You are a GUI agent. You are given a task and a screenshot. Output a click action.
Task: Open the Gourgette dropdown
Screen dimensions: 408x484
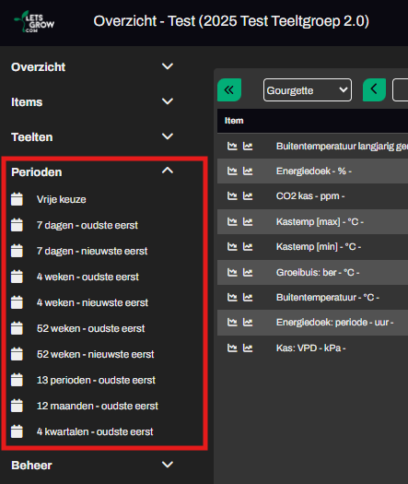click(x=308, y=89)
